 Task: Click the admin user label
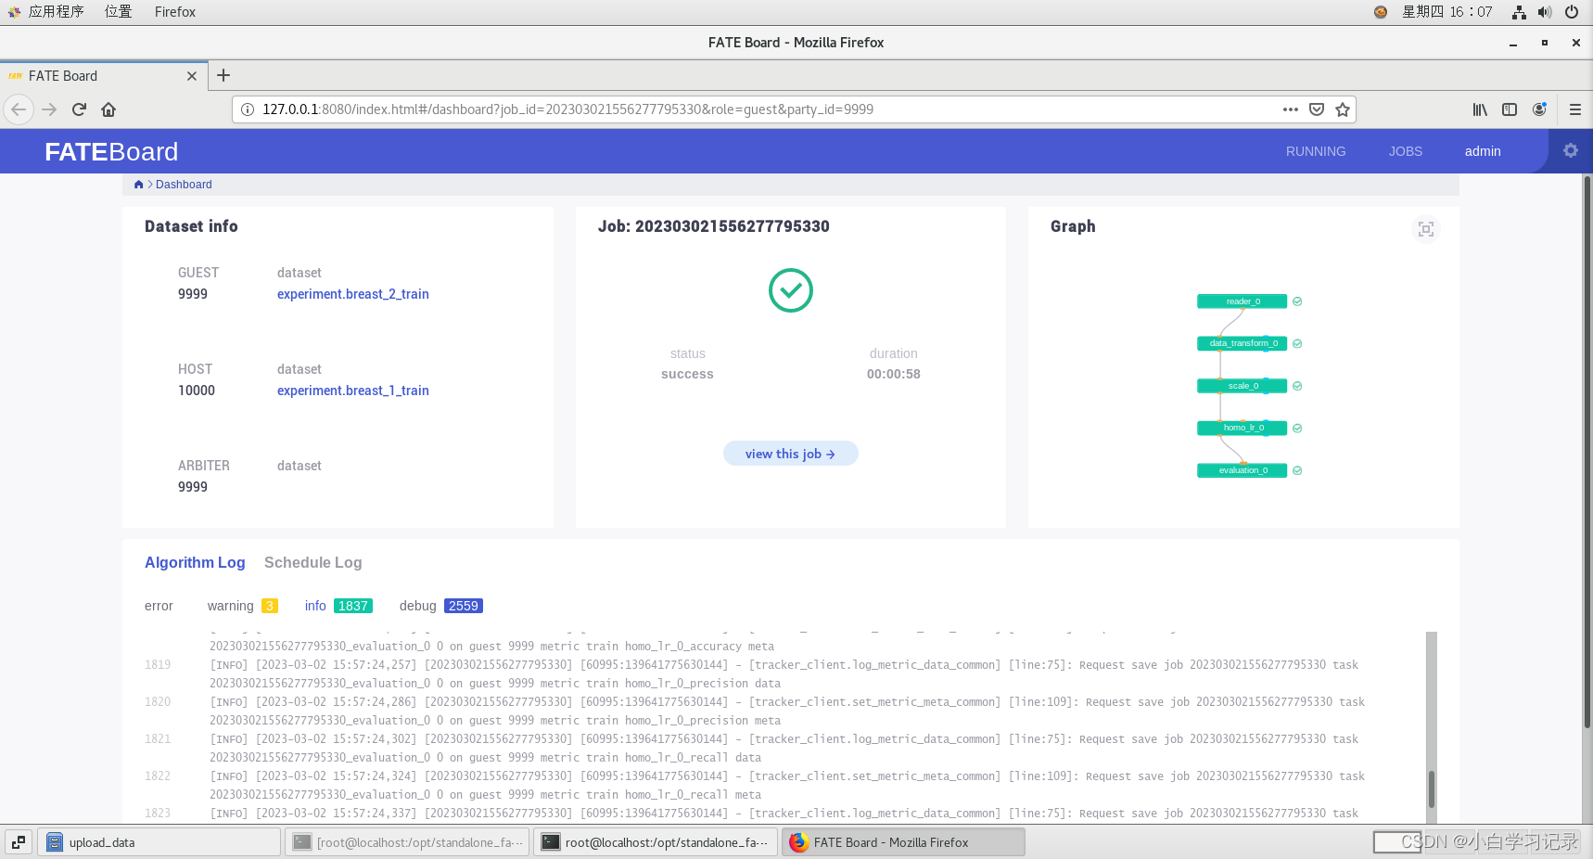pos(1483,151)
